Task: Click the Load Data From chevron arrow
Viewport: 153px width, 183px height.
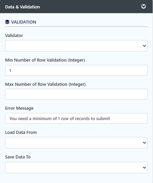Action: [144, 143]
